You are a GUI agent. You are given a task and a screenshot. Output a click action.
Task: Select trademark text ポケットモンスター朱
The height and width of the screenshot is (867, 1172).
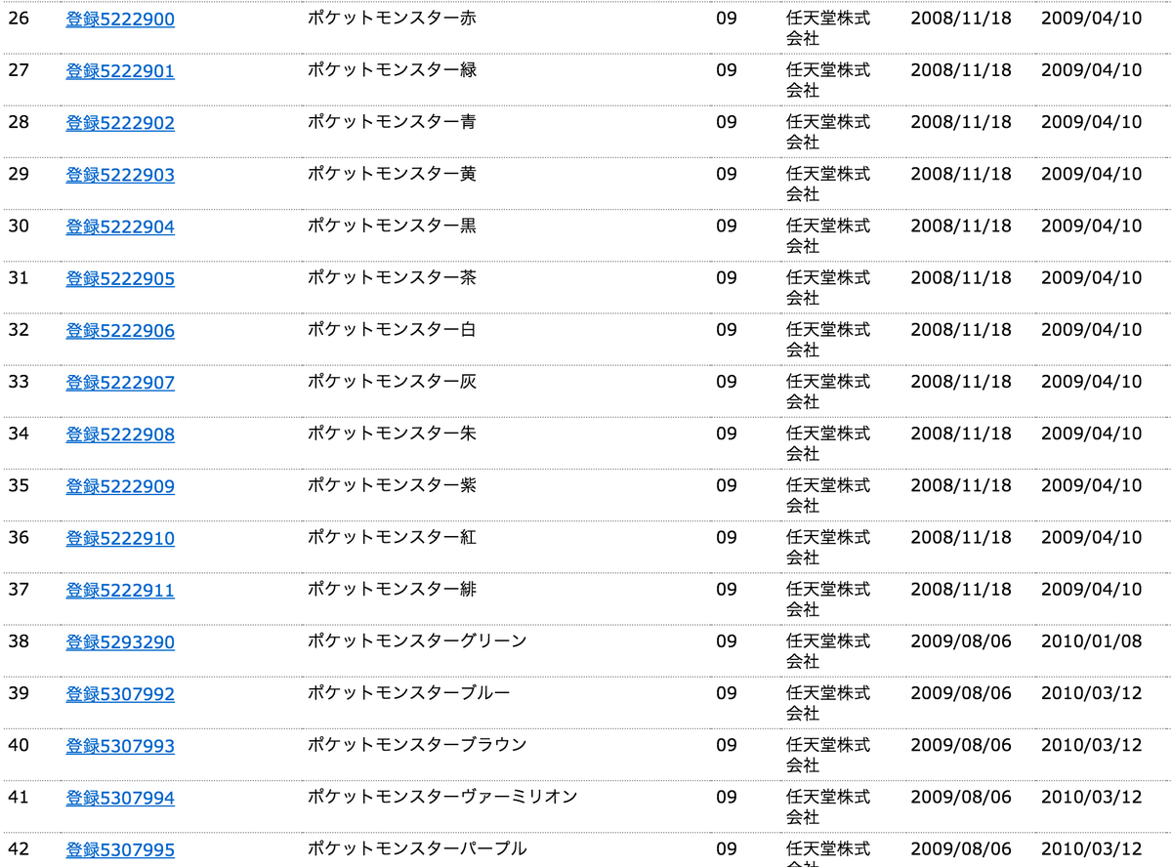point(393,433)
